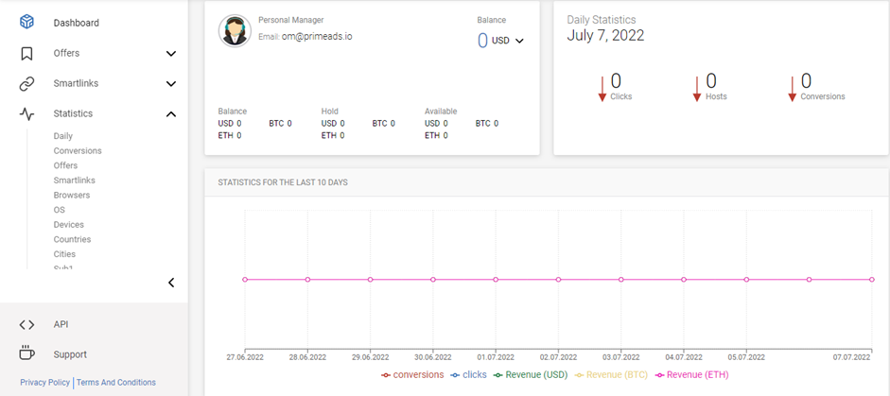Viewport: 890px width, 396px height.
Task: Click the Personal Manager avatar
Action: [235, 31]
